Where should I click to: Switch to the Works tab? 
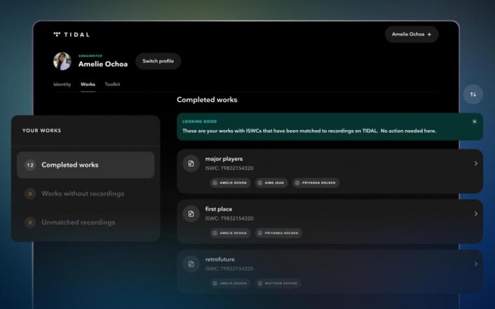point(88,84)
